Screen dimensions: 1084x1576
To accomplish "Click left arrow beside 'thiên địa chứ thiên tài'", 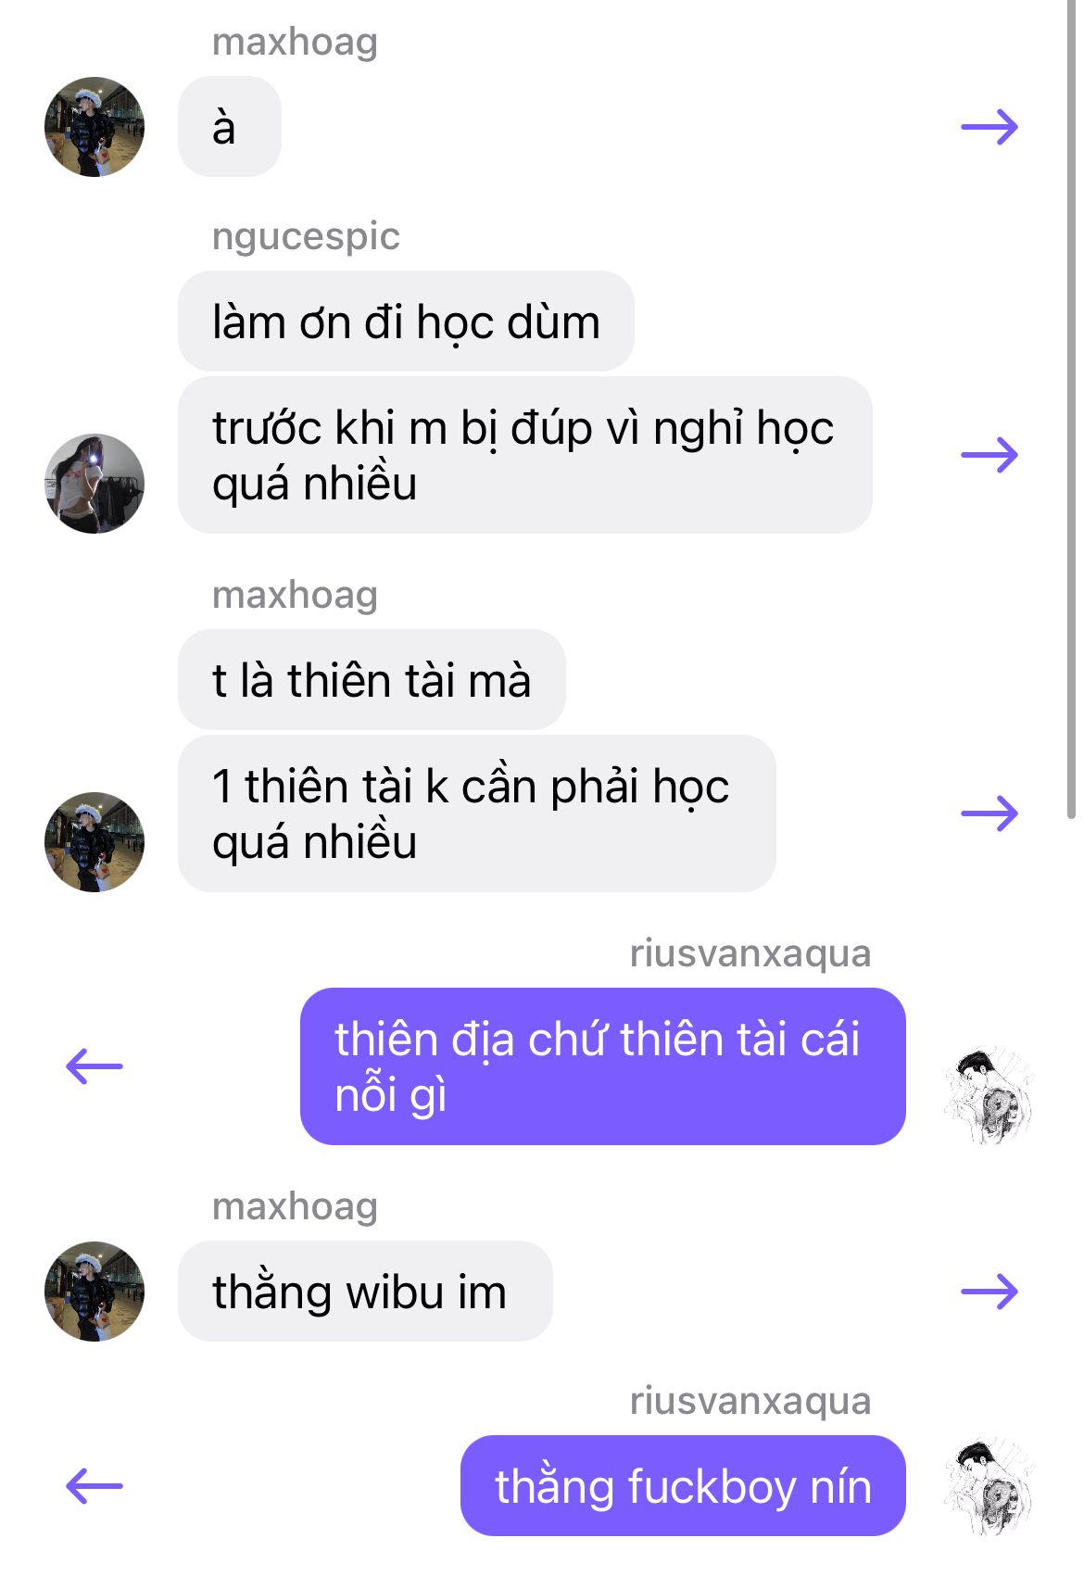I will (95, 1066).
